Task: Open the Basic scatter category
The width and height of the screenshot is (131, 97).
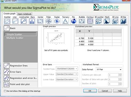Action: click(21, 28)
